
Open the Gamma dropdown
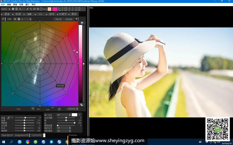(x=72, y=109)
